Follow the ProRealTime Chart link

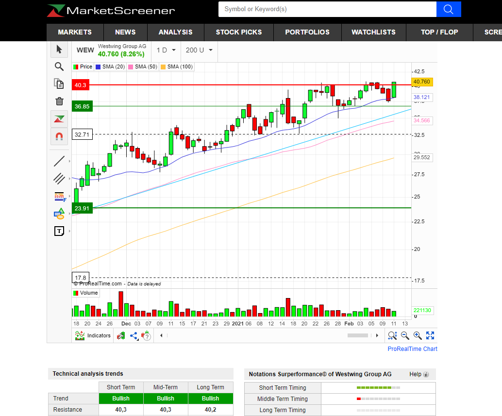point(412,349)
